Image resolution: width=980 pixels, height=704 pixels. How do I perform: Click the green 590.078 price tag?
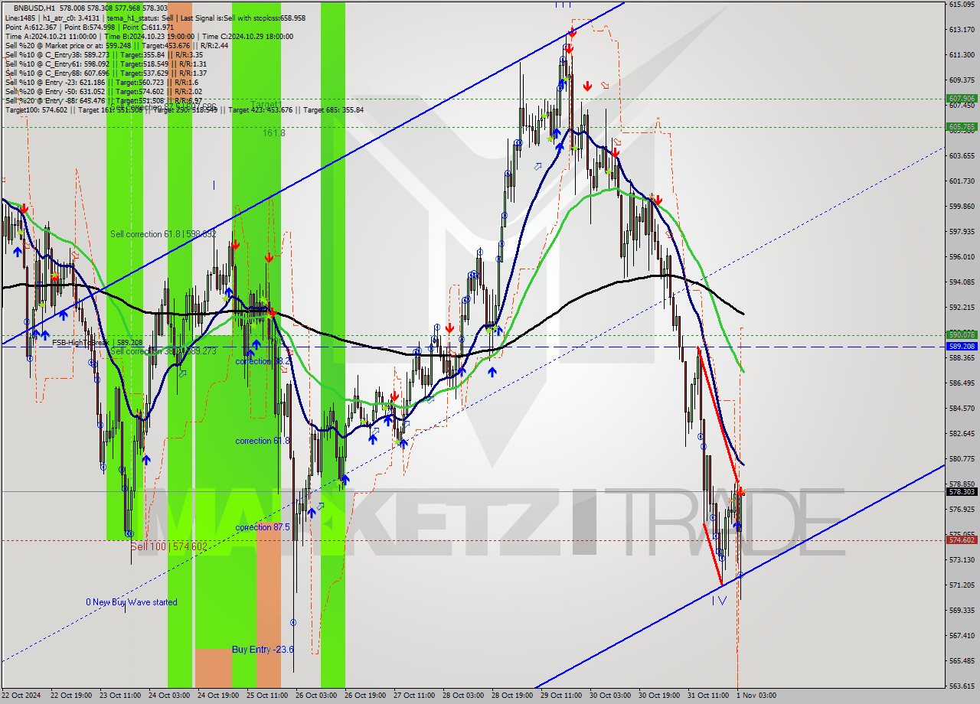click(962, 335)
